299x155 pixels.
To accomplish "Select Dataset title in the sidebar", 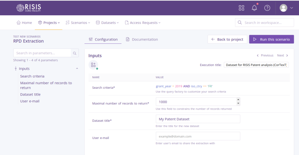I will coord(30,94).
